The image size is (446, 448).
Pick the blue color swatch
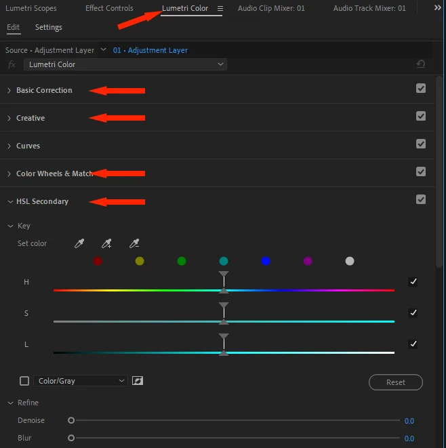coord(266,261)
